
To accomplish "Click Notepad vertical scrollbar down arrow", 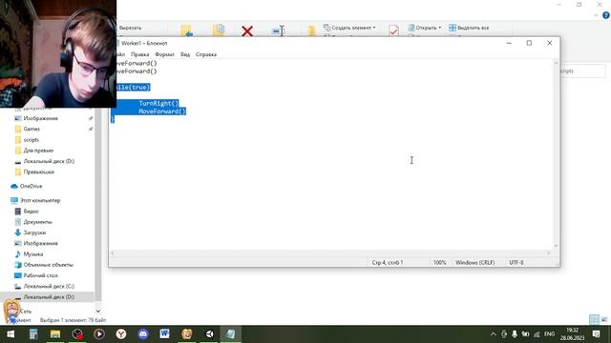I will [556, 246].
